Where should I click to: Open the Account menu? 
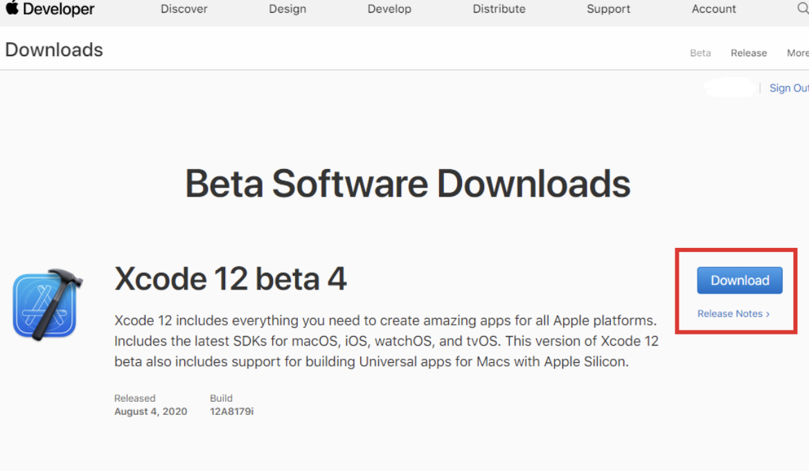pos(713,9)
